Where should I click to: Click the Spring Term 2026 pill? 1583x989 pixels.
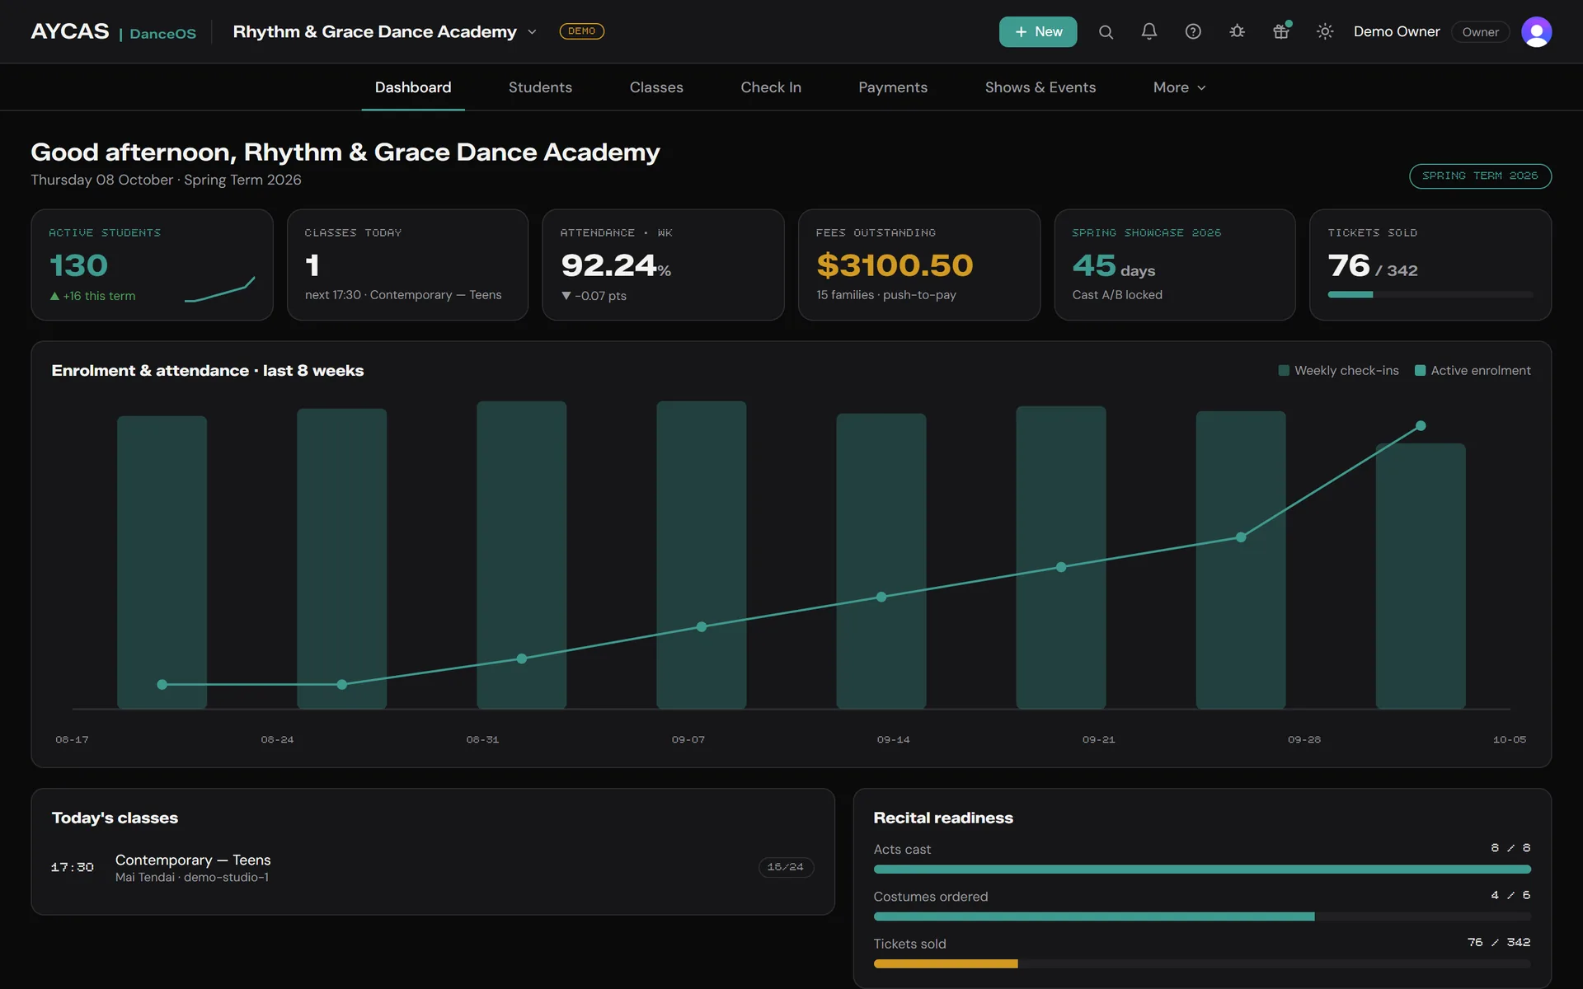tap(1480, 176)
